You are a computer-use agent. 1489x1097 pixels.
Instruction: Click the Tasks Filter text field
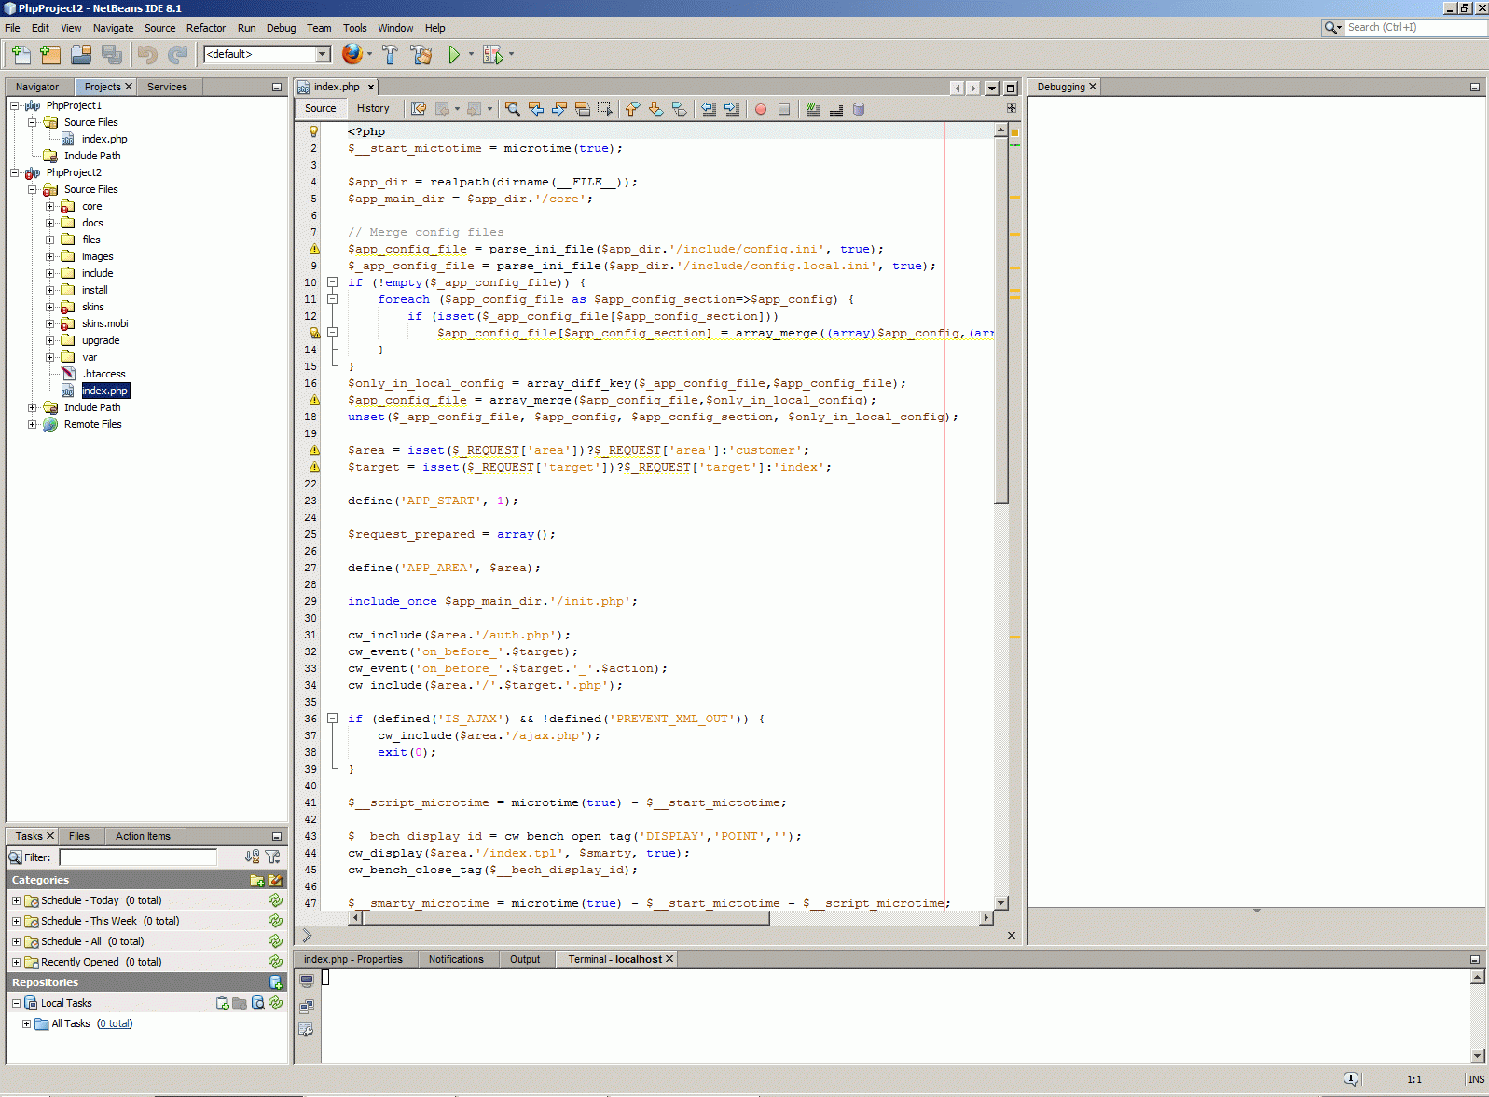pos(138,857)
